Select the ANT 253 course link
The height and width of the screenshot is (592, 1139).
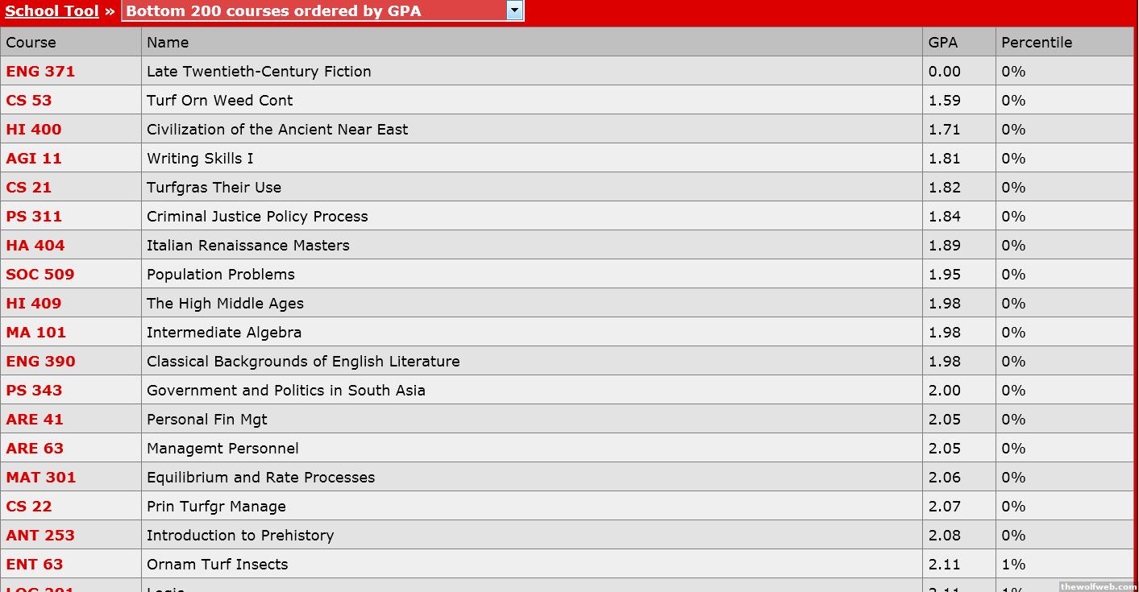40,535
